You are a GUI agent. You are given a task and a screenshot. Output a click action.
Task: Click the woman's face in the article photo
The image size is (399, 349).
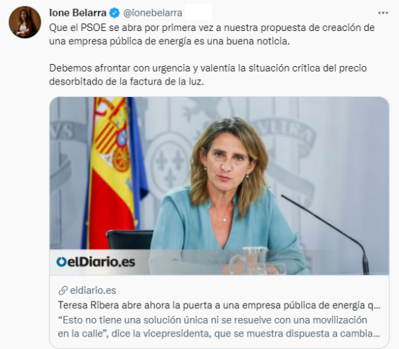pyautogui.click(x=227, y=161)
